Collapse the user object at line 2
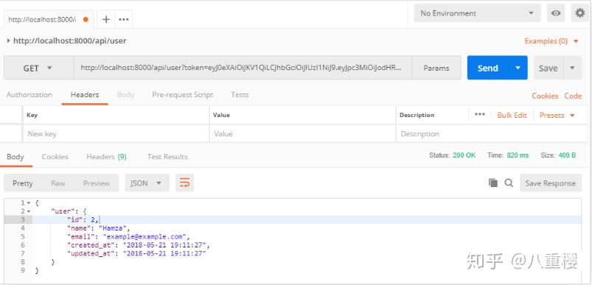The height and width of the screenshot is (285, 592). pyautogui.click(x=29, y=211)
